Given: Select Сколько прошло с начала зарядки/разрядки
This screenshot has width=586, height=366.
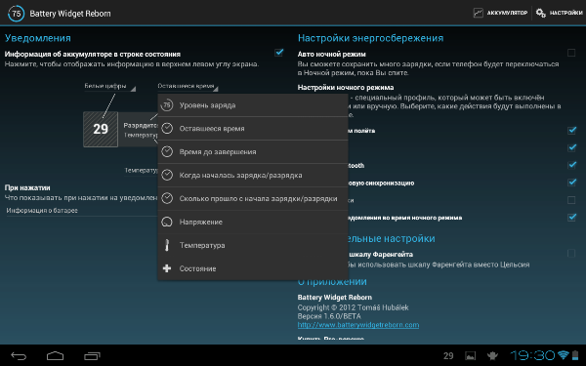Looking at the screenshot, I should coord(253,199).
